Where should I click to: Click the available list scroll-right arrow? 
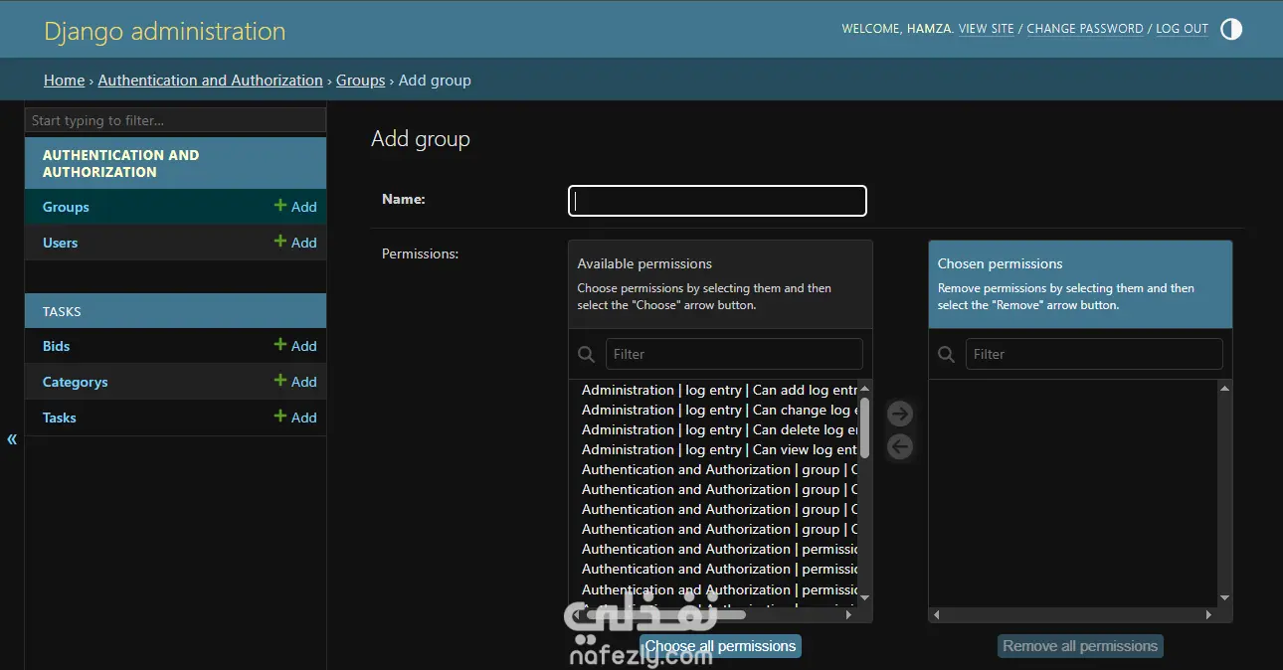tap(848, 614)
